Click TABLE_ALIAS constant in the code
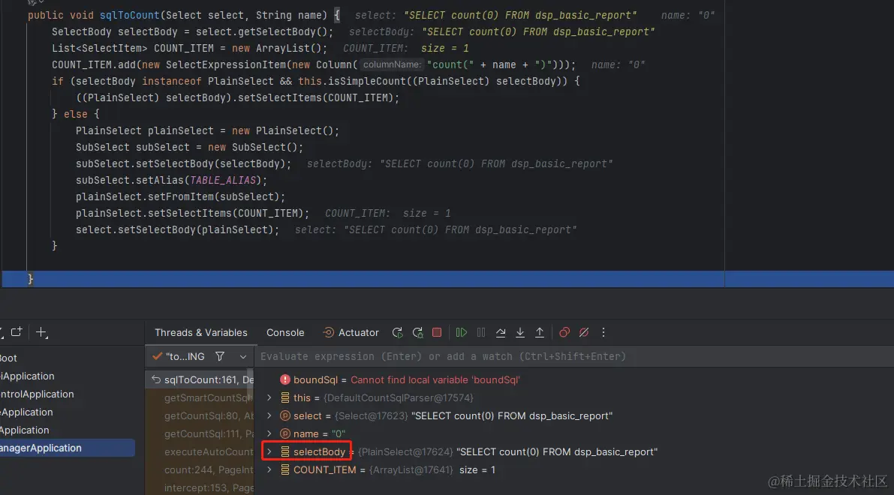Viewport: 894px width, 495px height. 223,181
